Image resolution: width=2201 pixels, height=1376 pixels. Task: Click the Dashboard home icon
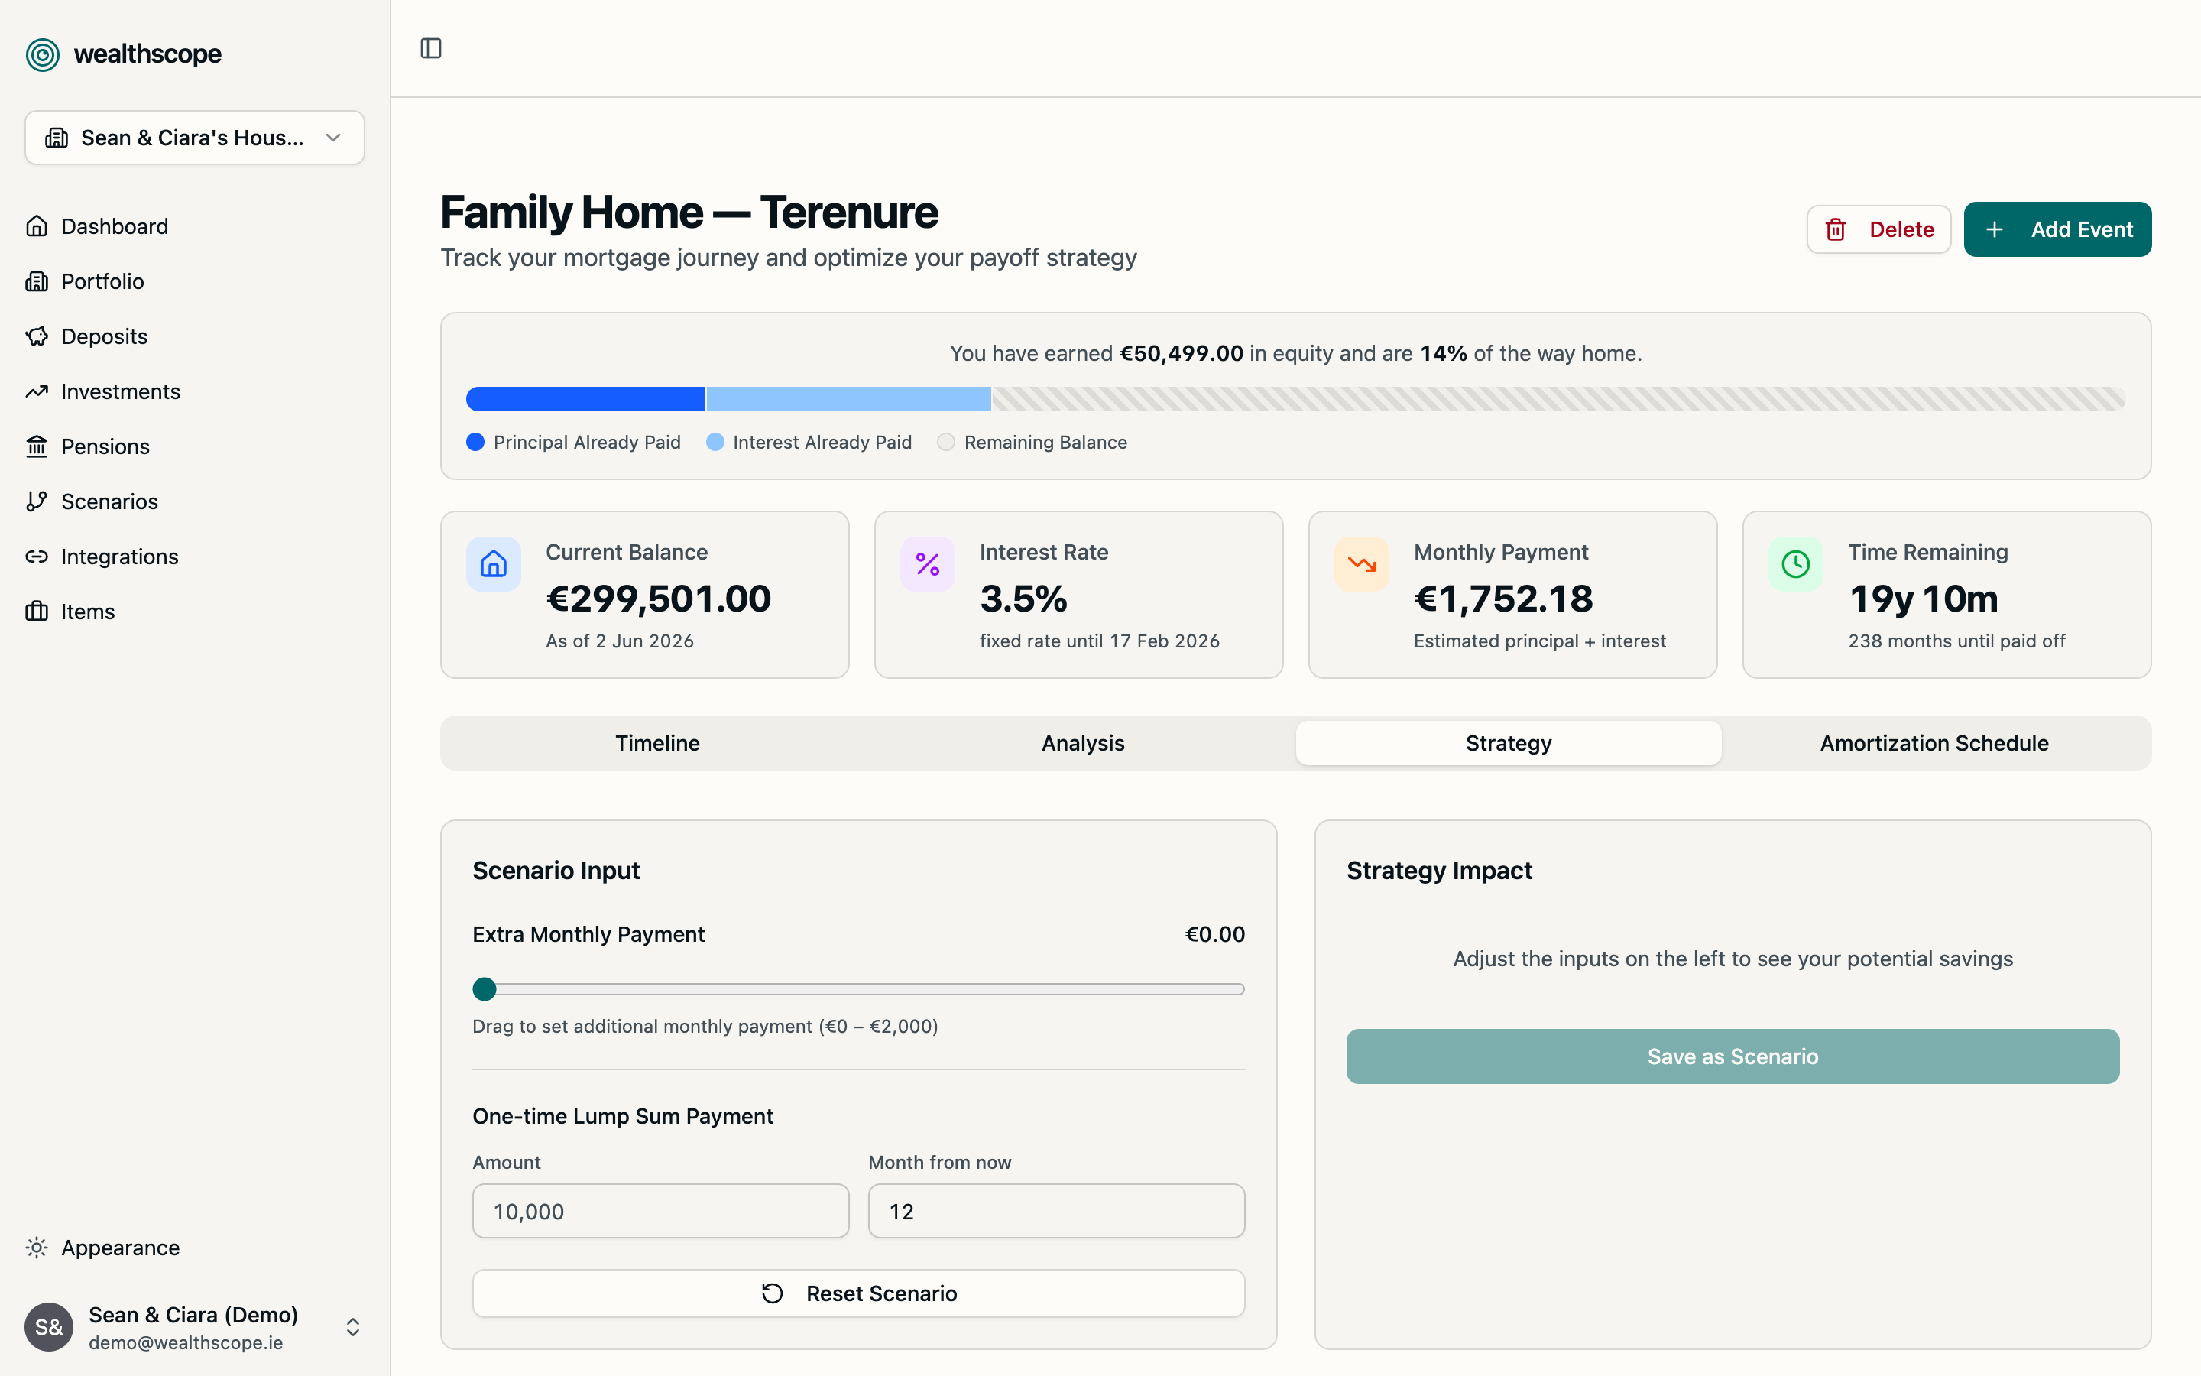[x=37, y=226]
